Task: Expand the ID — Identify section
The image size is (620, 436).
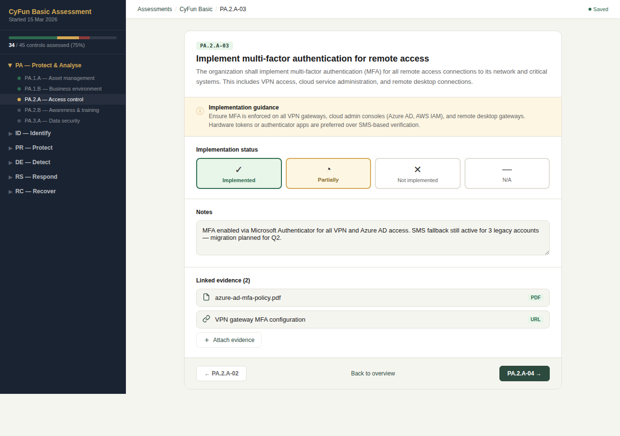Action: coord(33,133)
